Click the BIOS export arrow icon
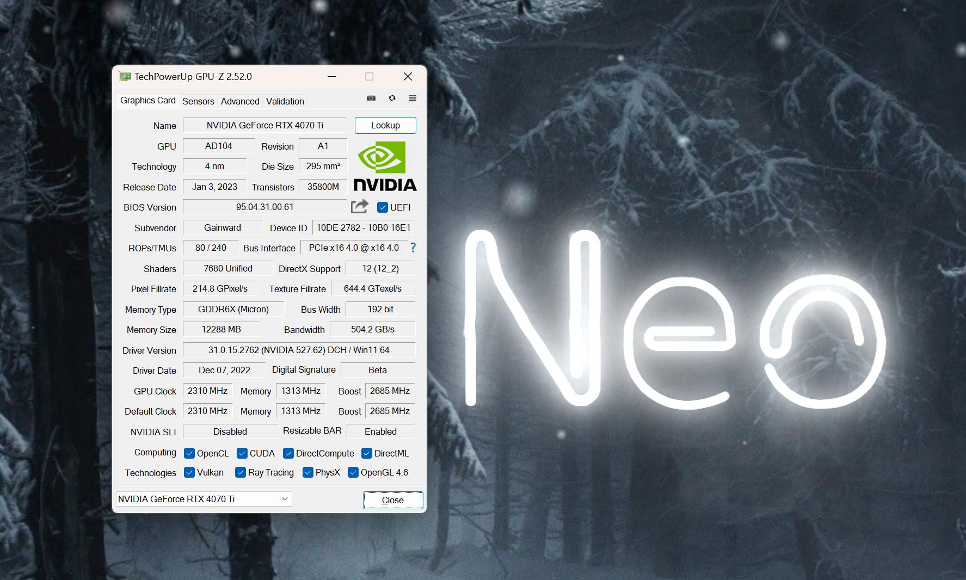The height and width of the screenshot is (580, 966). point(359,207)
